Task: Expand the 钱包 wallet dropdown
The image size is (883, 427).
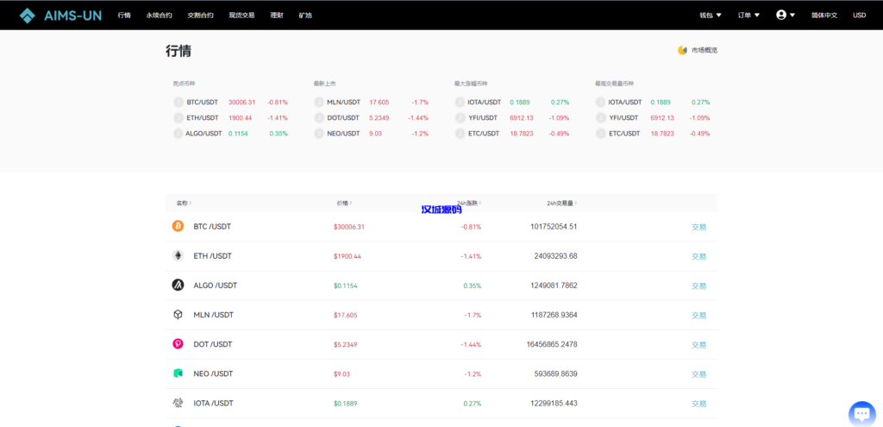Action: [711, 15]
